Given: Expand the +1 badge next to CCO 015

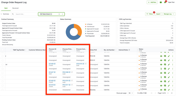Looking at the screenshot, I should pyautogui.click(x=86, y=64).
